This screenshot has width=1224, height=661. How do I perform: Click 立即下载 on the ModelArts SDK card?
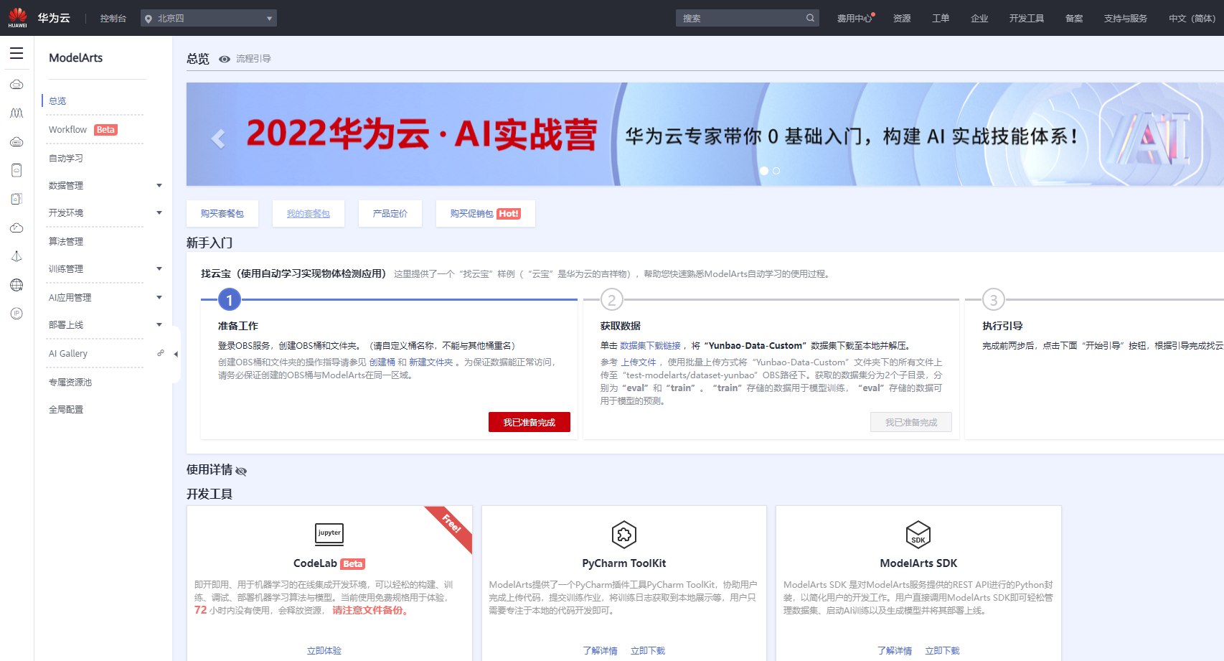pyautogui.click(x=942, y=651)
